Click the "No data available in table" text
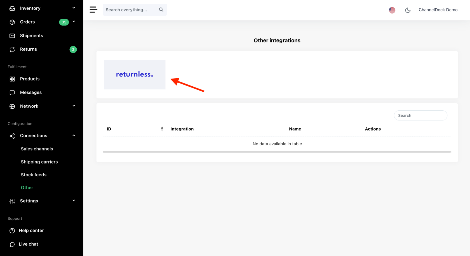Image resolution: width=470 pixels, height=256 pixels. coord(277,144)
